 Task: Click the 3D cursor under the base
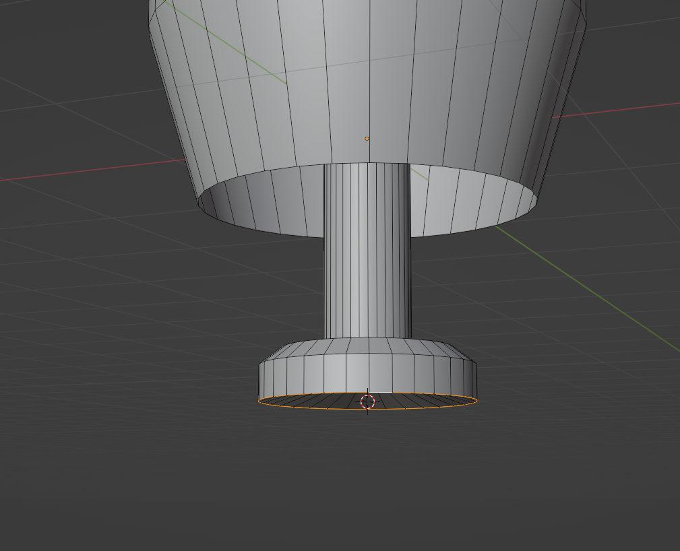[368, 401]
